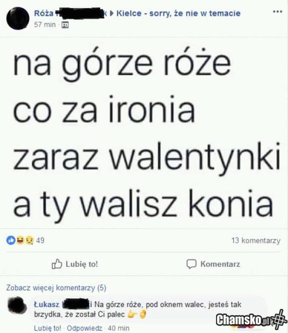Screen dimensions: 288x333
Task: Like the comment via its Lubię to! link
Action: pyautogui.click(x=48, y=328)
